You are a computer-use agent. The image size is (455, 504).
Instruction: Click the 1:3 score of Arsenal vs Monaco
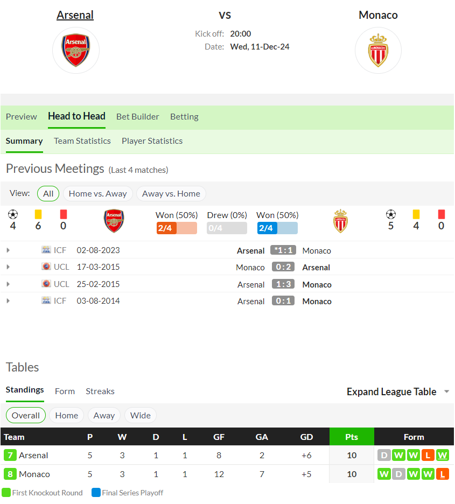point(283,284)
